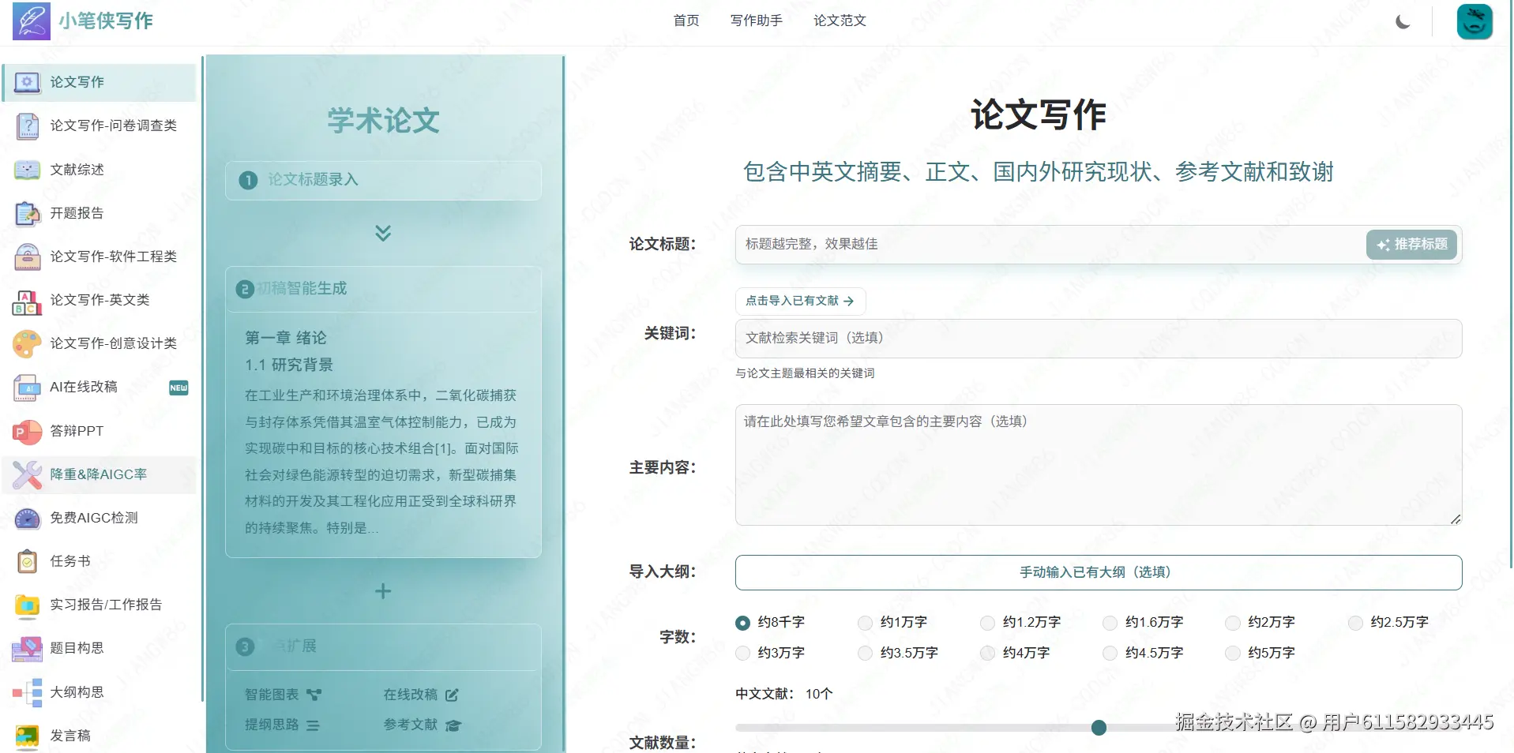Click the 智能图表 option in the panel
1514x753 pixels.
tap(272, 695)
